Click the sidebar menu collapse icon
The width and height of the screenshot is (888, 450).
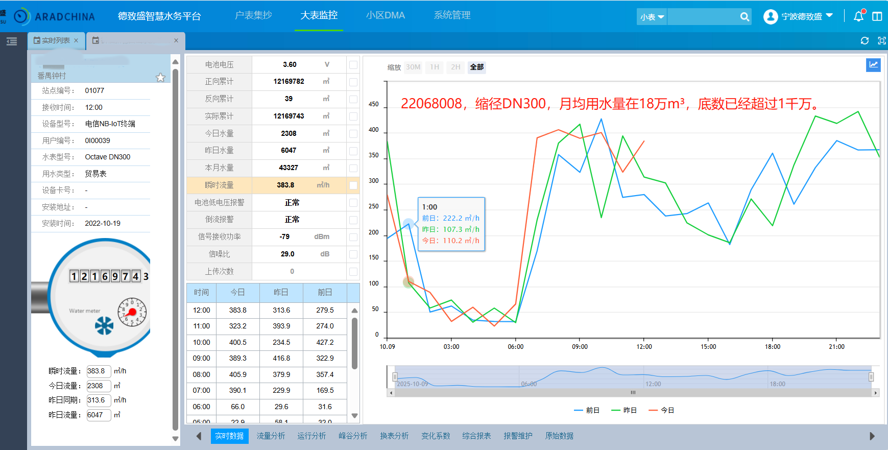(12, 41)
